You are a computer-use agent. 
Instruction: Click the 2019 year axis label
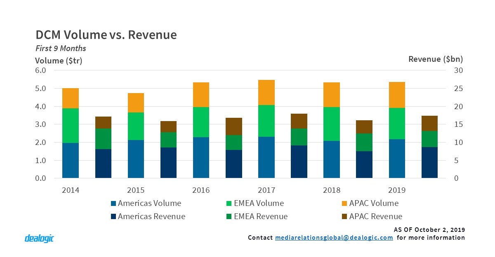(x=397, y=190)
